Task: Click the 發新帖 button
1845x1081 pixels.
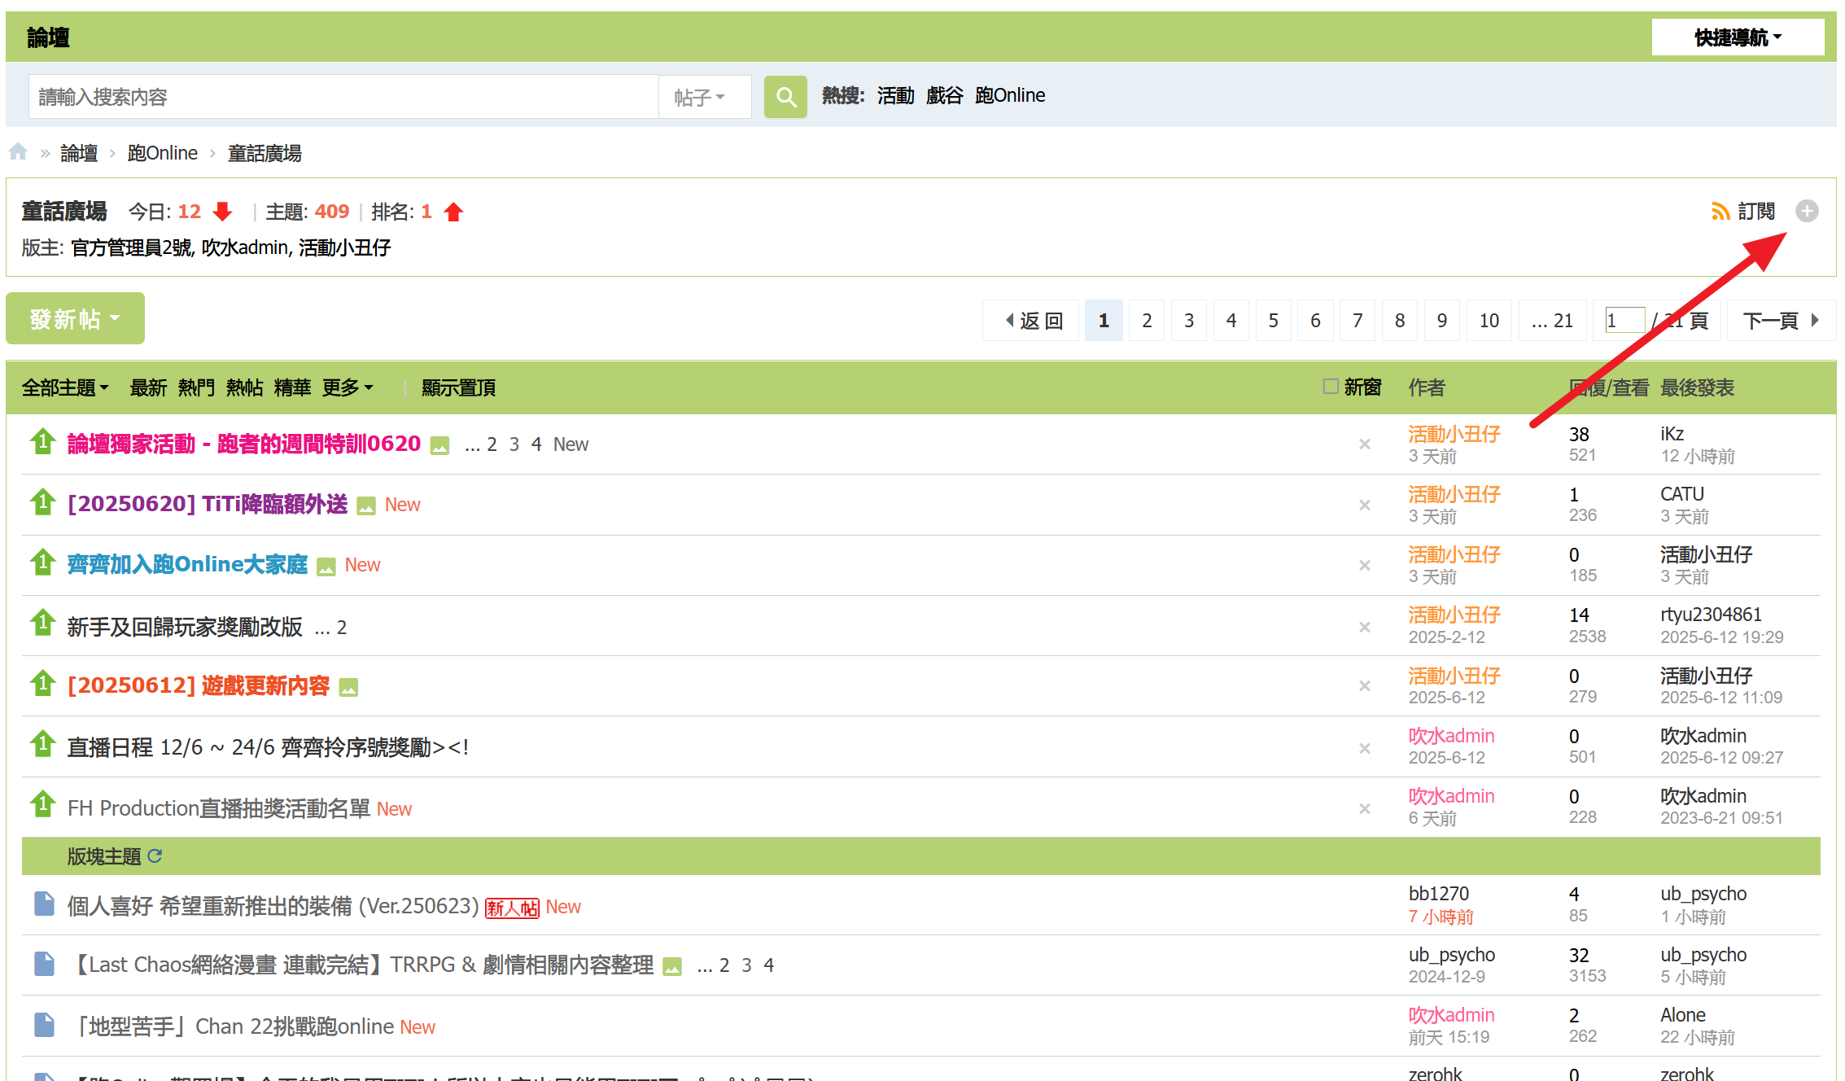Action: tap(75, 318)
